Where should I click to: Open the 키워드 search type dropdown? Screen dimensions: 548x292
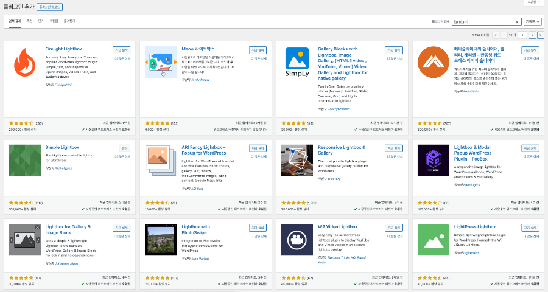(533, 22)
